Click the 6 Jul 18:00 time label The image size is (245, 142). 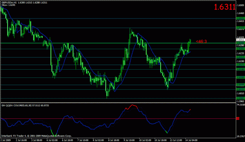click(67, 140)
